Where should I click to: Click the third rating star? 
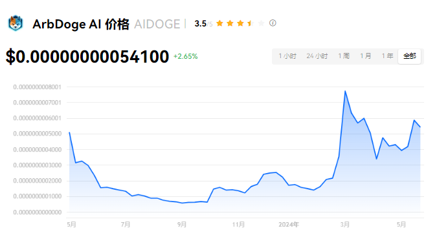[x=240, y=23]
